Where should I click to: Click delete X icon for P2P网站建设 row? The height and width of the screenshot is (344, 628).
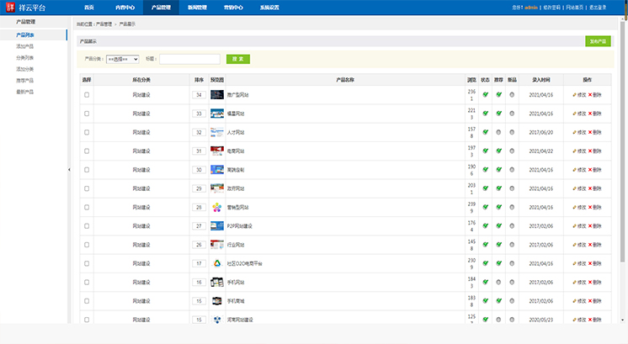click(x=590, y=225)
